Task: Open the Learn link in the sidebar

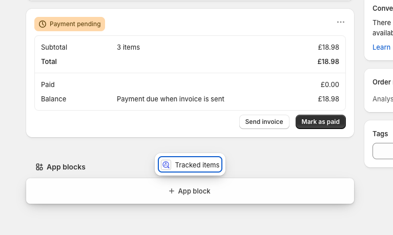Action: (x=381, y=47)
